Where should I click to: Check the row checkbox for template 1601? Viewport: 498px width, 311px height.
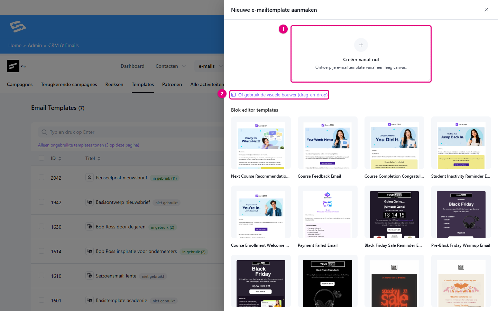pyautogui.click(x=41, y=300)
